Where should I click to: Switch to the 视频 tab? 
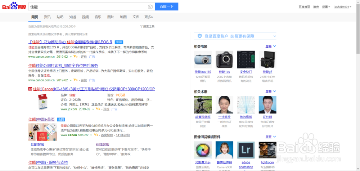click(x=85, y=17)
